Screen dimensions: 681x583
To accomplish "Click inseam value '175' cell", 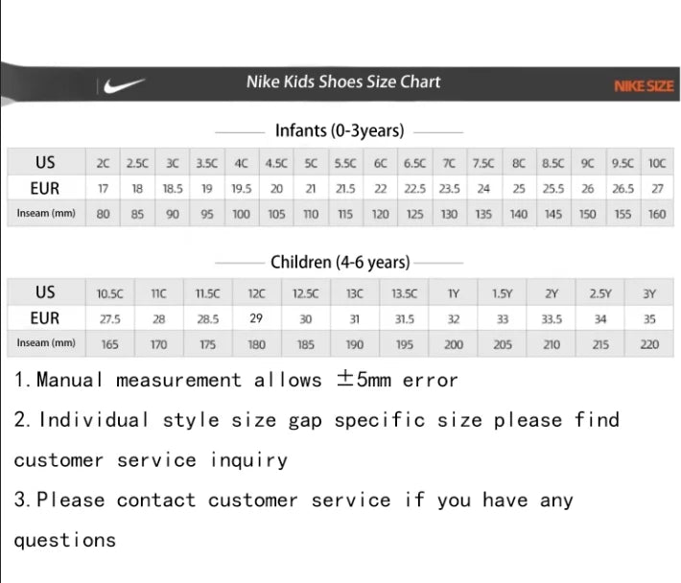I will point(207,344).
